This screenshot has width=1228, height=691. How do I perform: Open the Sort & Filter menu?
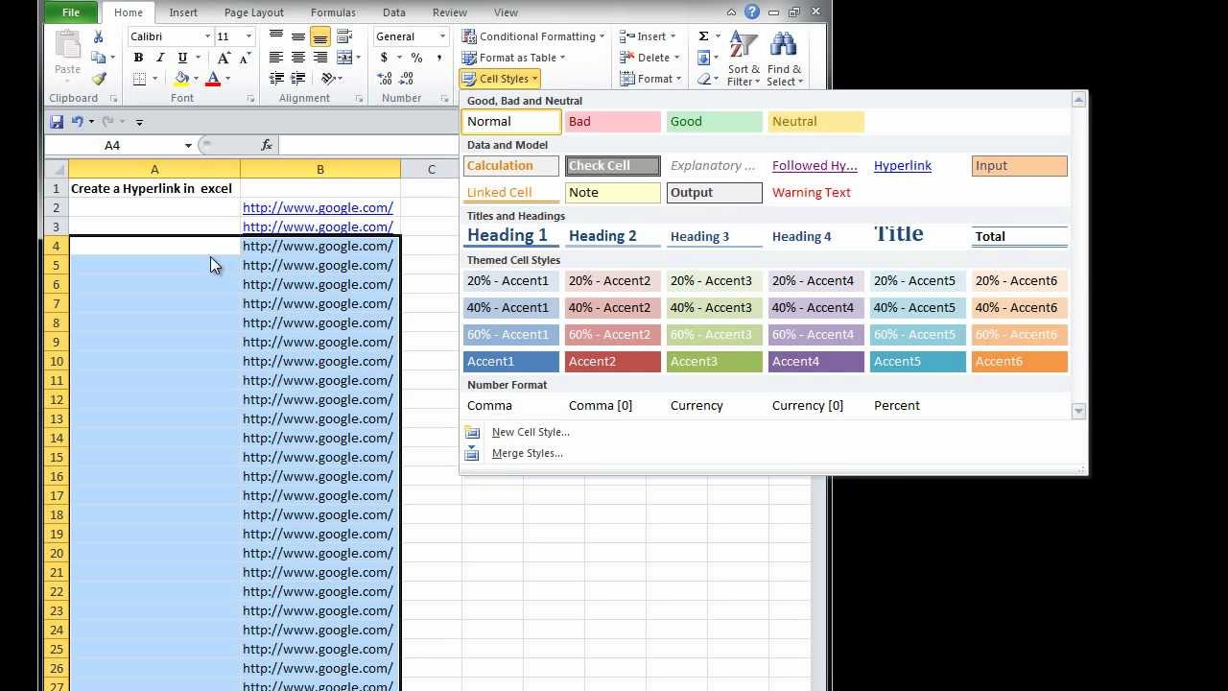(744, 59)
